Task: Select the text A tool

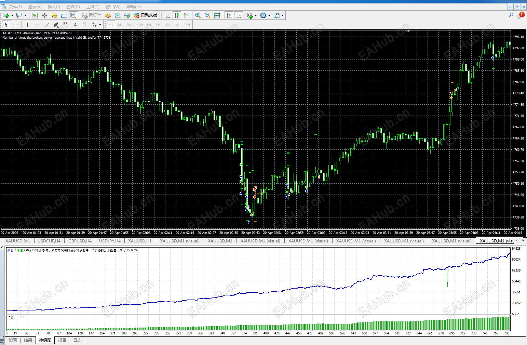Action: tap(76, 25)
